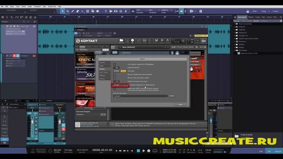Viewport: 283px width, 159px height.
Task: Switch to browser Effects tab
Action: (251, 17)
